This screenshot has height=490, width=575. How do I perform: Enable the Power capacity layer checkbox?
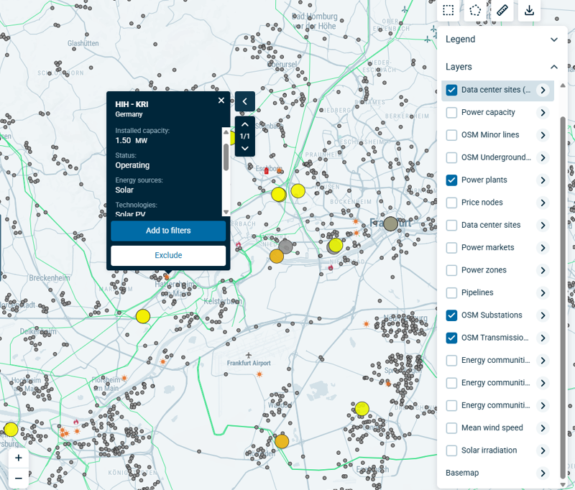coord(452,113)
